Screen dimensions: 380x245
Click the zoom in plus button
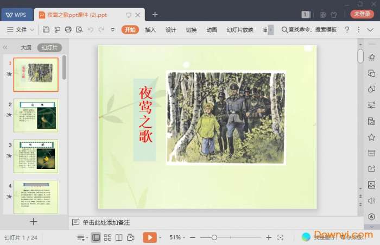click(269, 237)
